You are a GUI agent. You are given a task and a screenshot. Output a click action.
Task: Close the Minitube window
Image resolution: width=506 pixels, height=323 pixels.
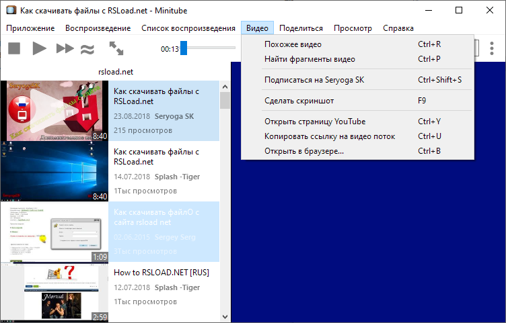coord(490,10)
